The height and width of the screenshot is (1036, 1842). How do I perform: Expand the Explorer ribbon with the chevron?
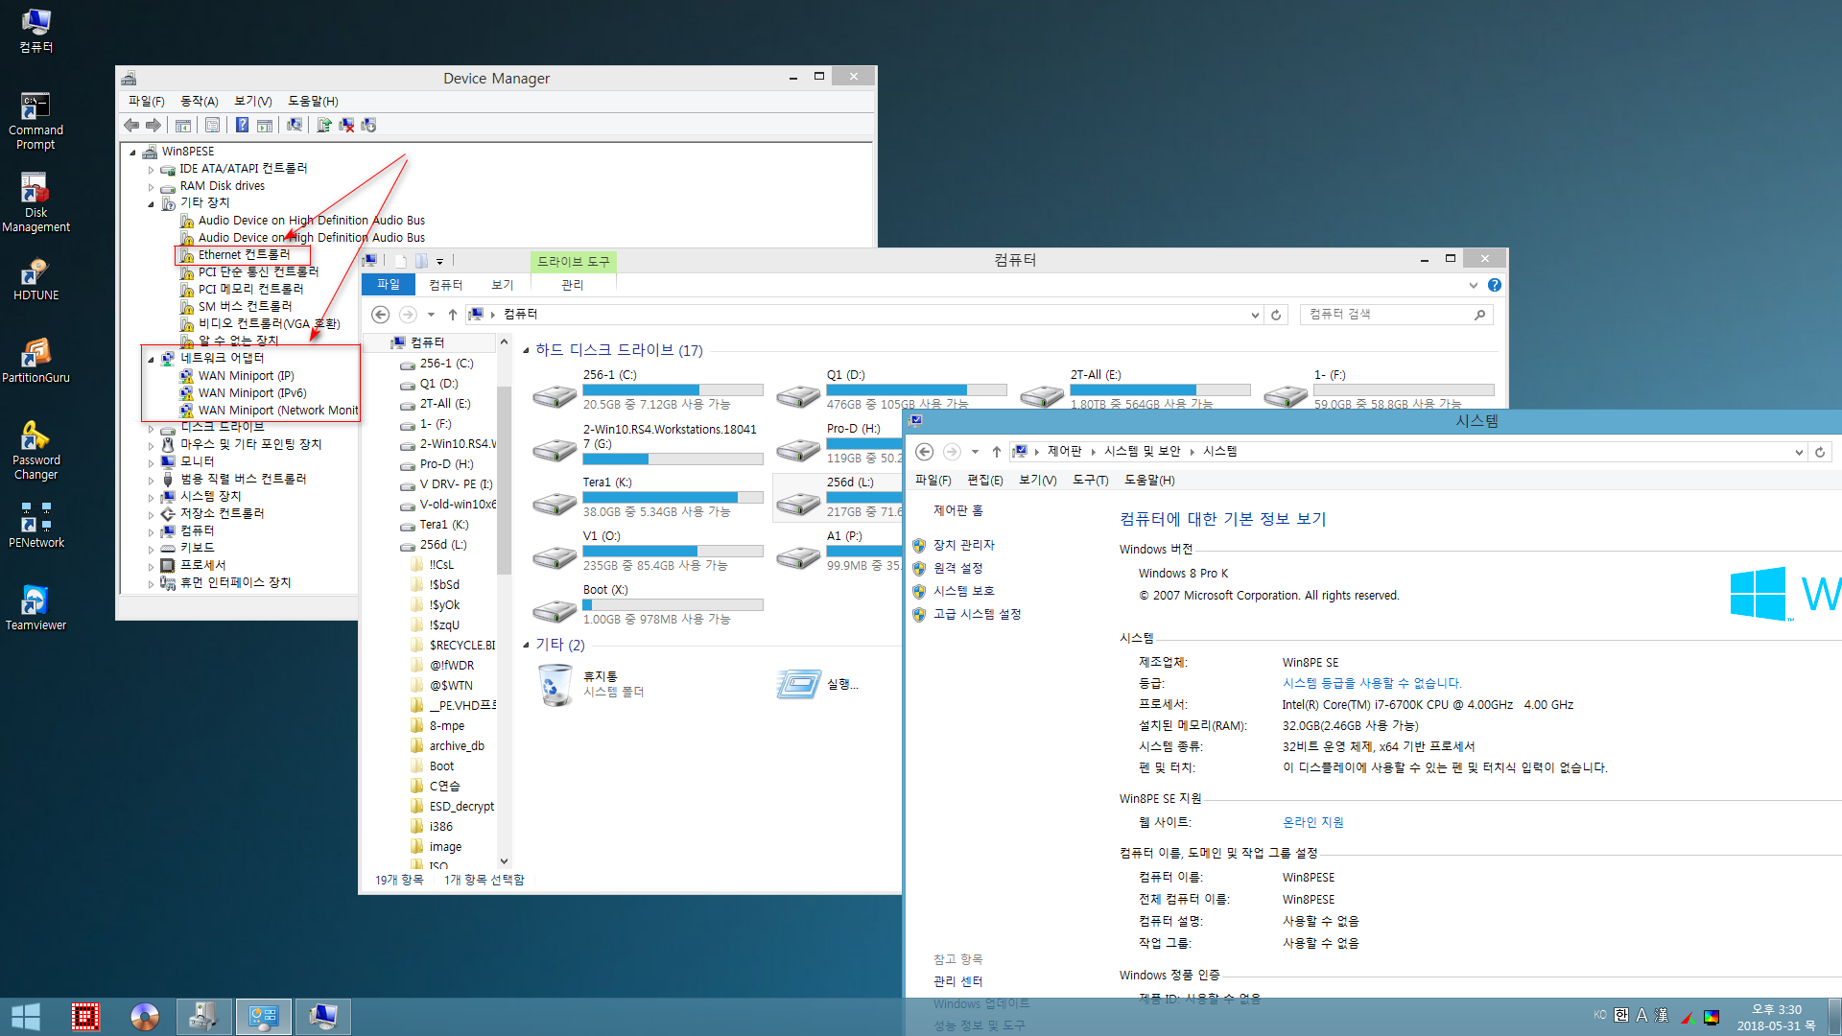(x=1474, y=285)
